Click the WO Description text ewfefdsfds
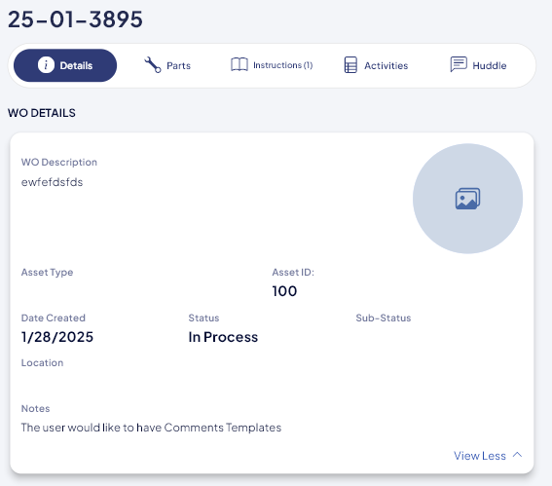The image size is (552, 486). 53,182
